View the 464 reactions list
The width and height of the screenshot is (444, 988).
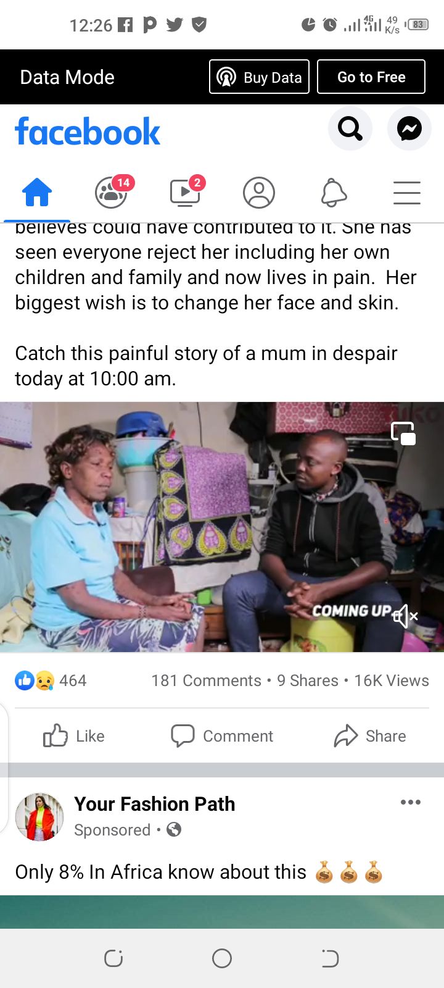51,680
